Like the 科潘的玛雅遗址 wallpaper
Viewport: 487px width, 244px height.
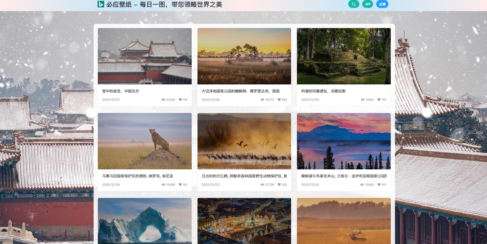[x=379, y=100]
